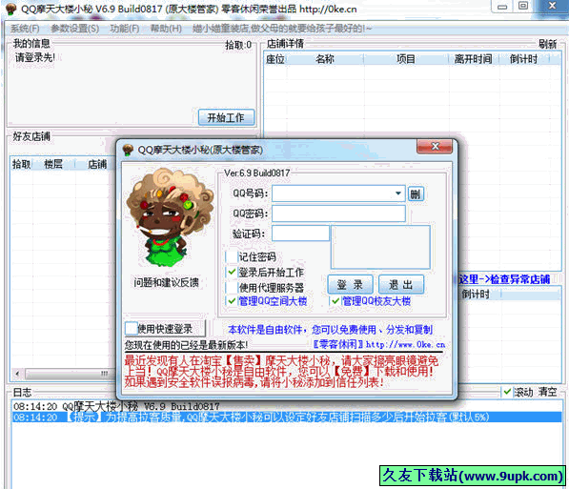The width and height of the screenshot is (569, 489).
Task: Sort by 离开时间 column header
Action: pos(474,59)
